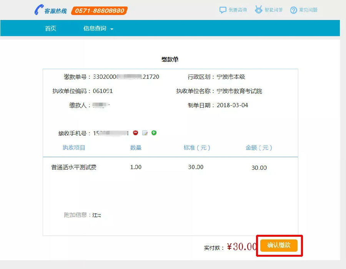
Task: Click the 常见问题 question mark icon
Action: [294, 10]
